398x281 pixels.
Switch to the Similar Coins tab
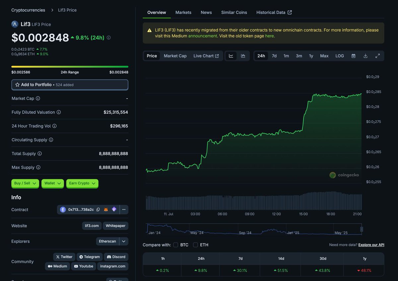234,12
